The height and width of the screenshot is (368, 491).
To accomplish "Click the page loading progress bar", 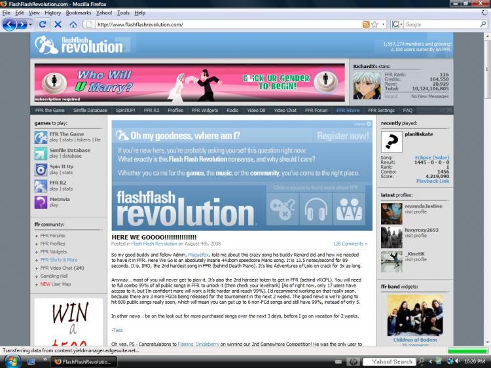I will tap(467, 350).
